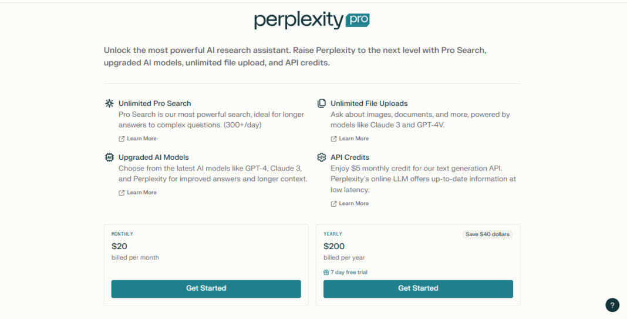
Task: Open Learn More under Upgraded AI Models
Action: point(141,193)
